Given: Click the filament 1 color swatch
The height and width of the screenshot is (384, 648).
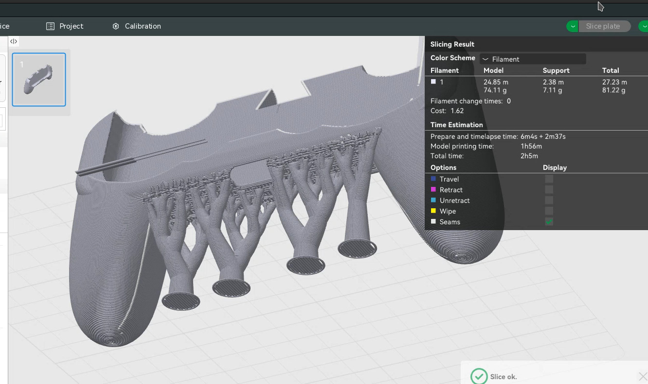Looking at the screenshot, I should point(433,82).
